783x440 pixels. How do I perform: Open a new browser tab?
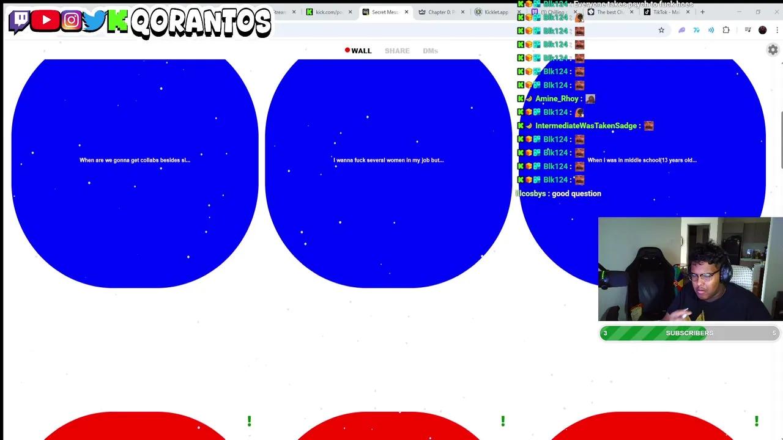(702, 12)
